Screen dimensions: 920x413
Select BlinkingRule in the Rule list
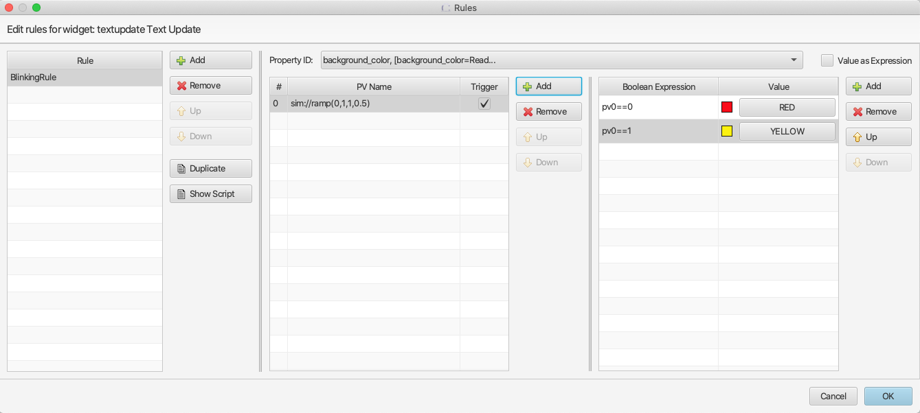tap(85, 78)
